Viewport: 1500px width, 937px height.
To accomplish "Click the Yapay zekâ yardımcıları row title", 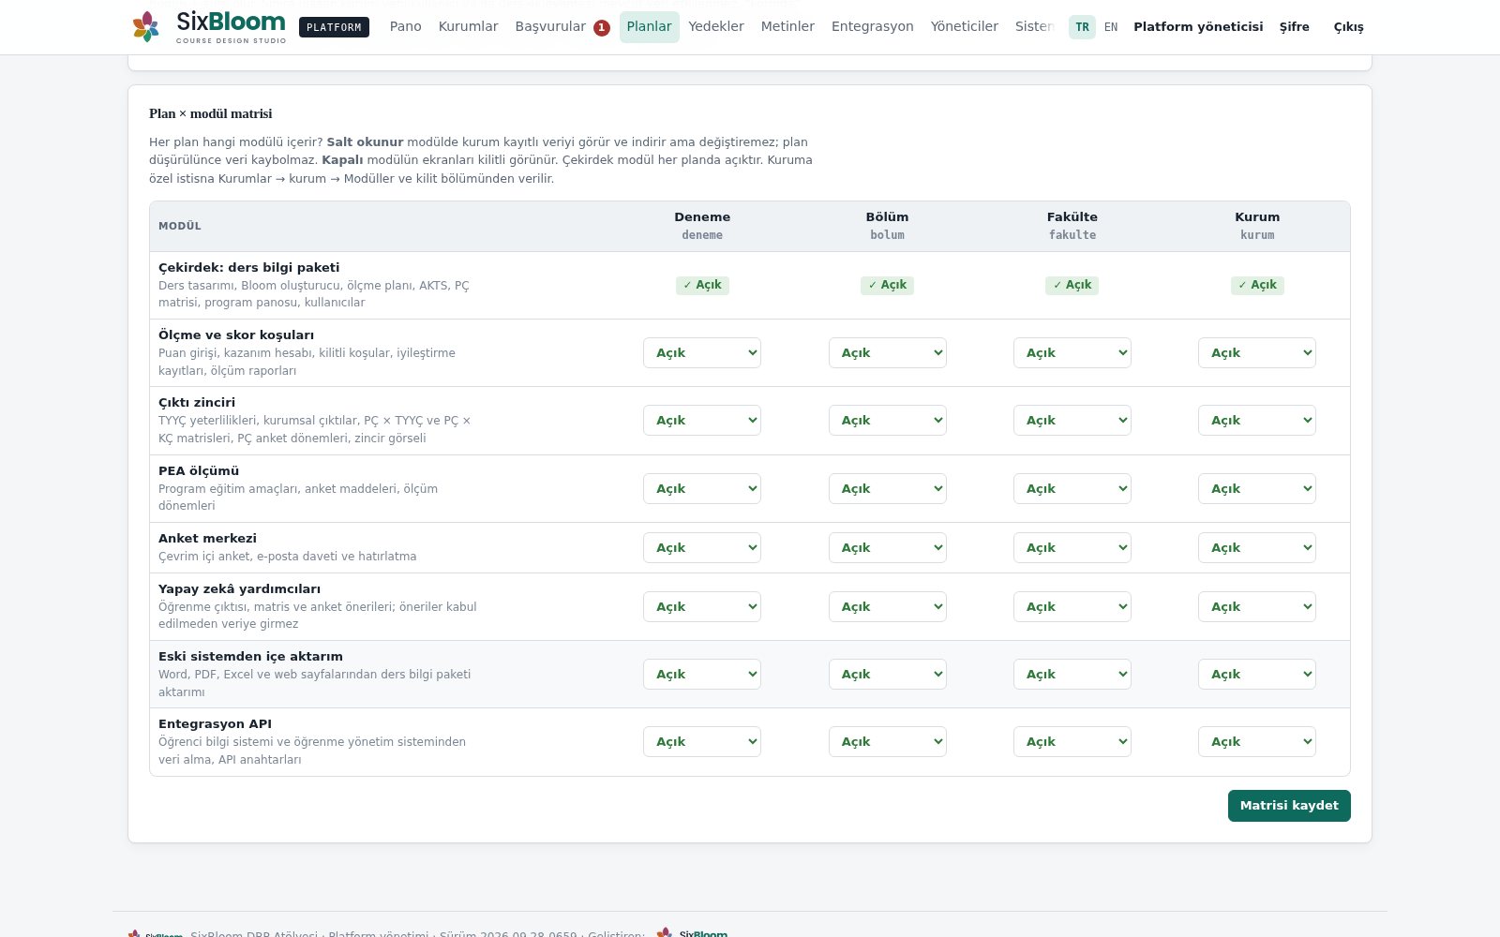I will (240, 589).
